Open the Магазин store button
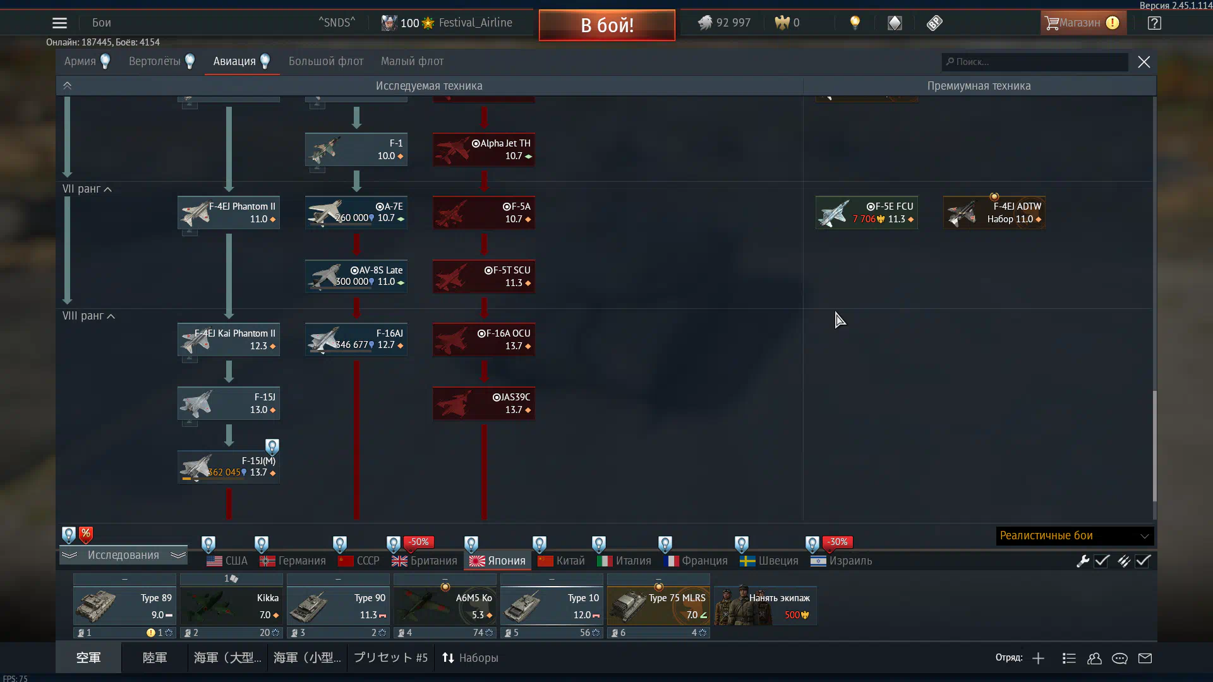This screenshot has height=682, width=1213. pos(1082,23)
